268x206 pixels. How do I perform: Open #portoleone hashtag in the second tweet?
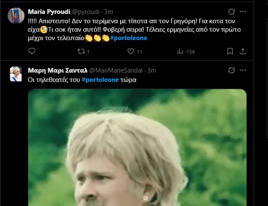click(99, 79)
